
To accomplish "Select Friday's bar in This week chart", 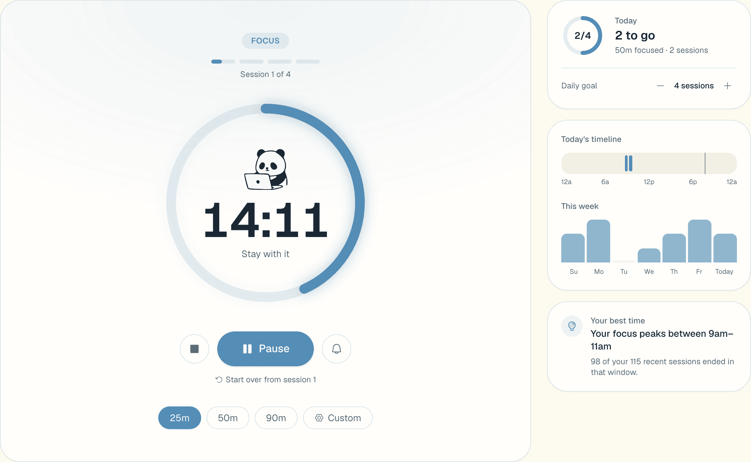I will pos(700,241).
